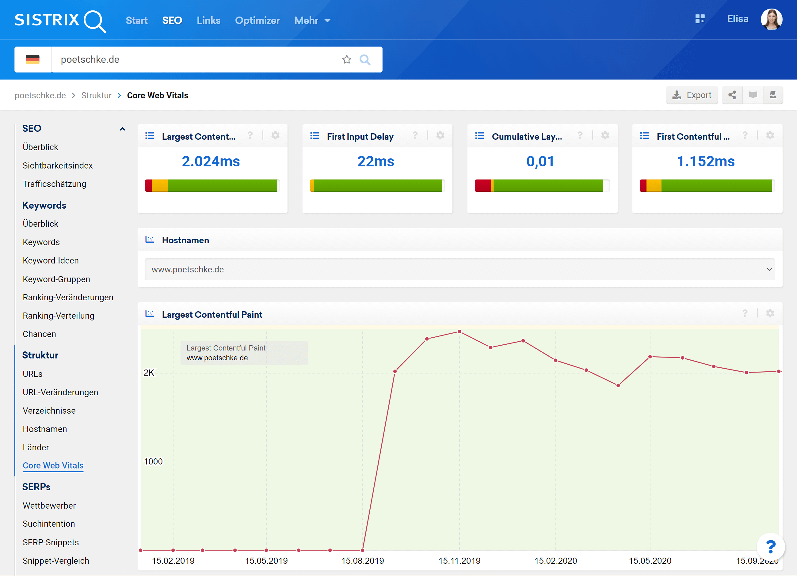Image resolution: width=797 pixels, height=576 pixels.
Task: Open Sichtbarkeitsindex in the sidebar
Action: point(58,165)
